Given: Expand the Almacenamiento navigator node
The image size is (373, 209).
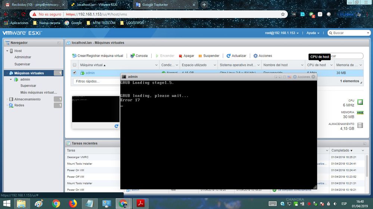Looking at the screenshot, I should coord(7,99).
